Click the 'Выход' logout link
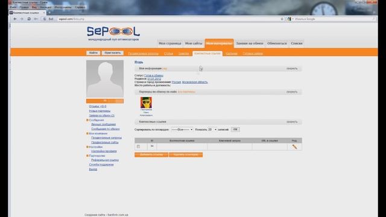The width and height of the screenshot is (386, 217). pyautogui.click(x=93, y=169)
